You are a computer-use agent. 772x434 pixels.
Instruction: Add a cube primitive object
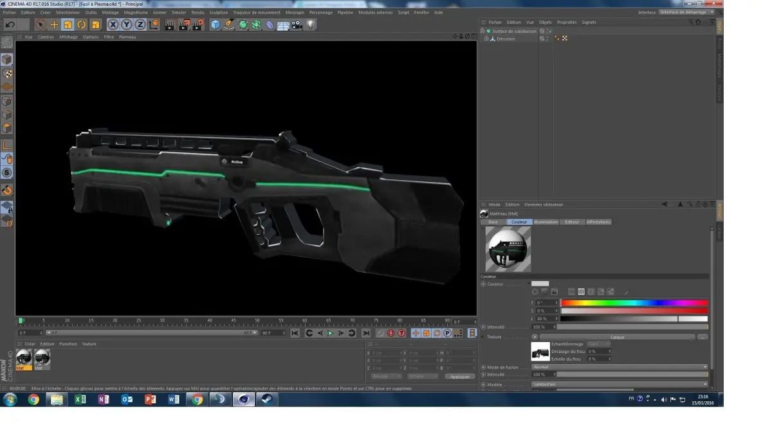[x=216, y=24]
